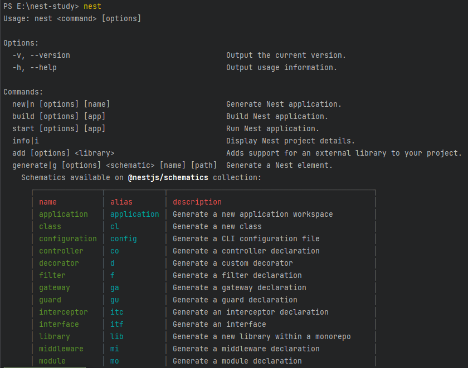Click the 'itc' alias
Viewport: 468px width, 368px height.
pyautogui.click(x=116, y=312)
